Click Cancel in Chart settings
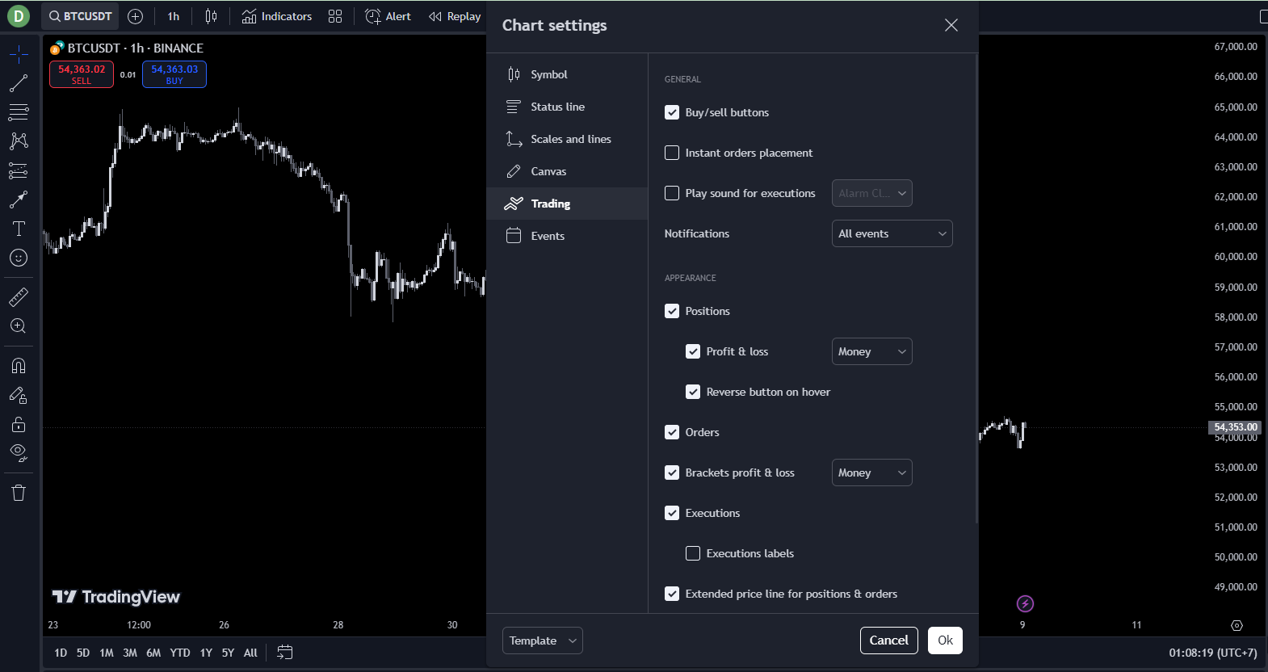 (x=889, y=640)
